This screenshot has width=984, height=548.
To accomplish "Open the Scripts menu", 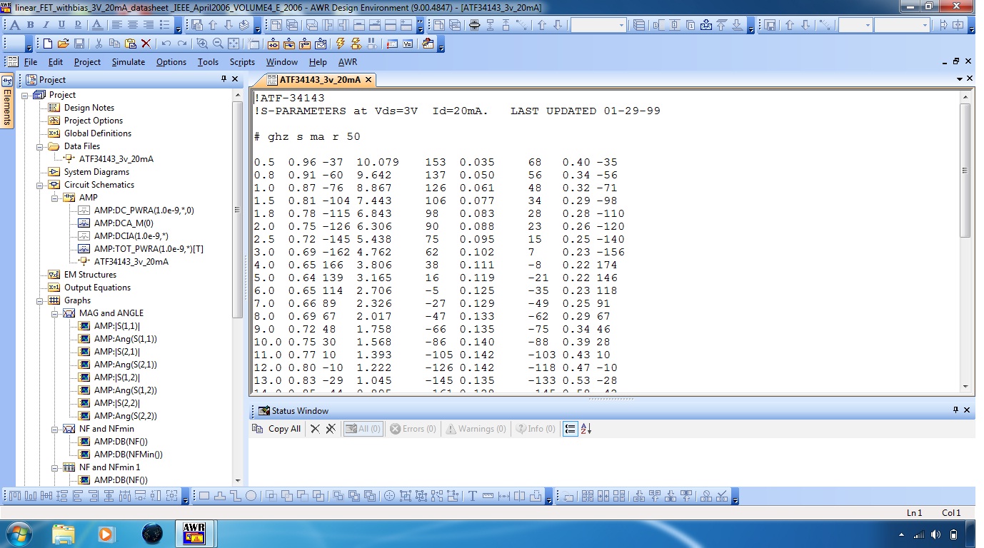I will click(242, 62).
